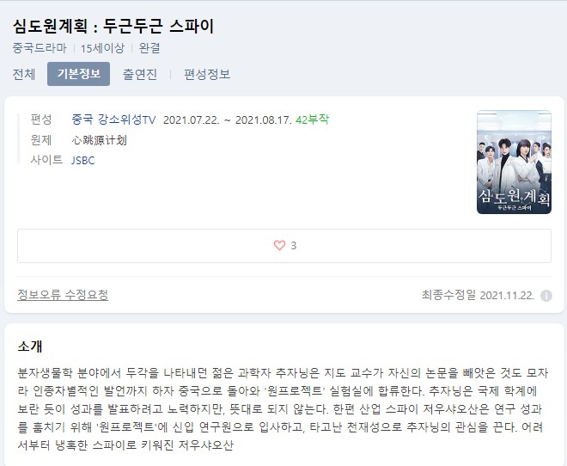Click the heart like icon

coord(279,245)
